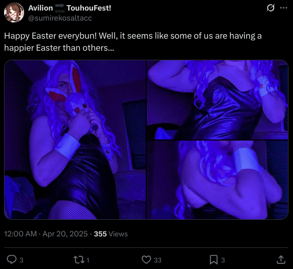Screen dimensions: 293x269
Task: Click the 12:00 AM Apr 20, 2025 timestamp
Action: pyautogui.click(x=46, y=234)
